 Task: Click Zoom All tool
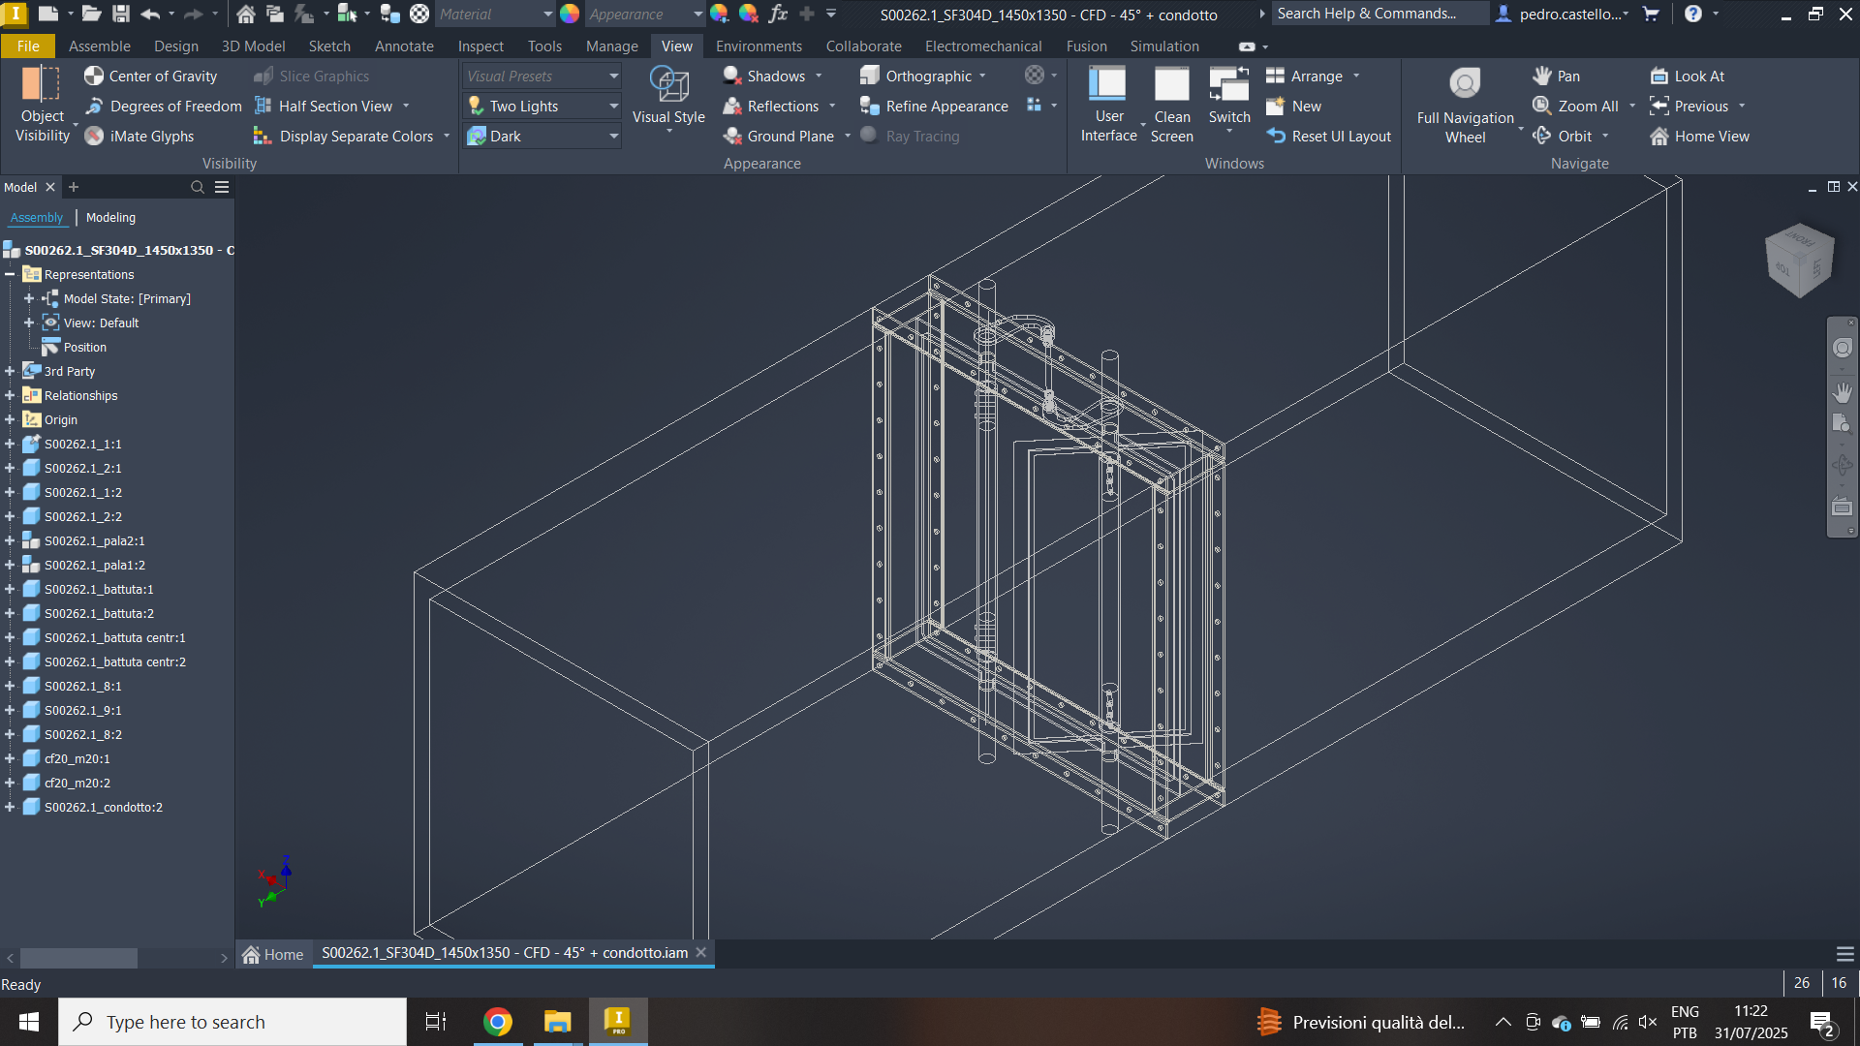(x=1575, y=106)
